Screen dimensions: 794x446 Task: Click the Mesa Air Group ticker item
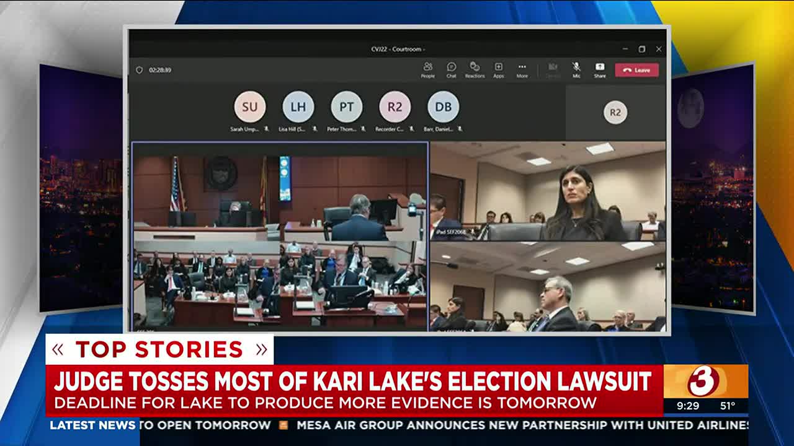click(522, 425)
